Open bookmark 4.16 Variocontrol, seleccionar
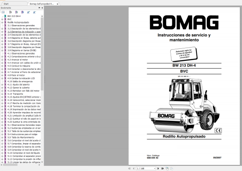 coord(24,100)
